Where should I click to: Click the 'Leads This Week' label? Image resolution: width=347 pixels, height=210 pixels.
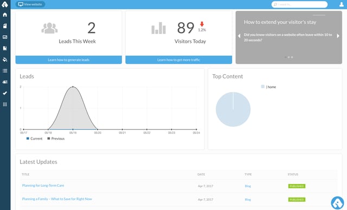tap(77, 41)
